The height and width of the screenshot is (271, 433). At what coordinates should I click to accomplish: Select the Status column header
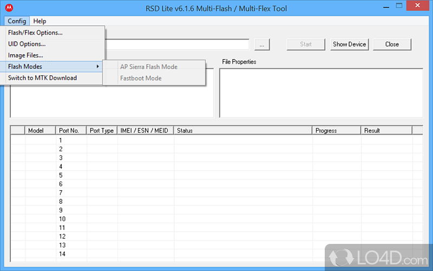(x=242, y=131)
